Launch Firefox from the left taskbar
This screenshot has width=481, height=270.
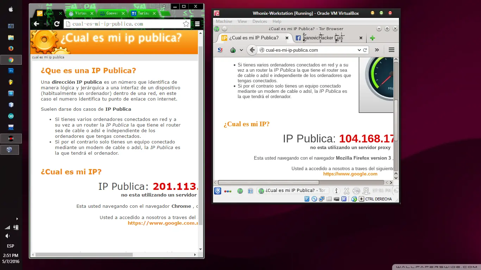(x=11, y=49)
